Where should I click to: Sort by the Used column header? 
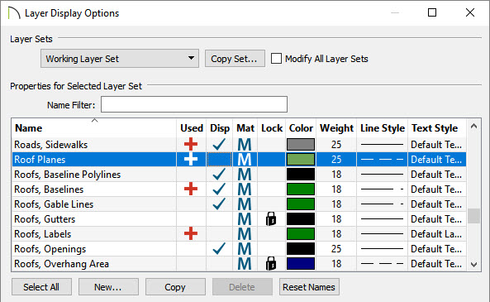tap(191, 128)
